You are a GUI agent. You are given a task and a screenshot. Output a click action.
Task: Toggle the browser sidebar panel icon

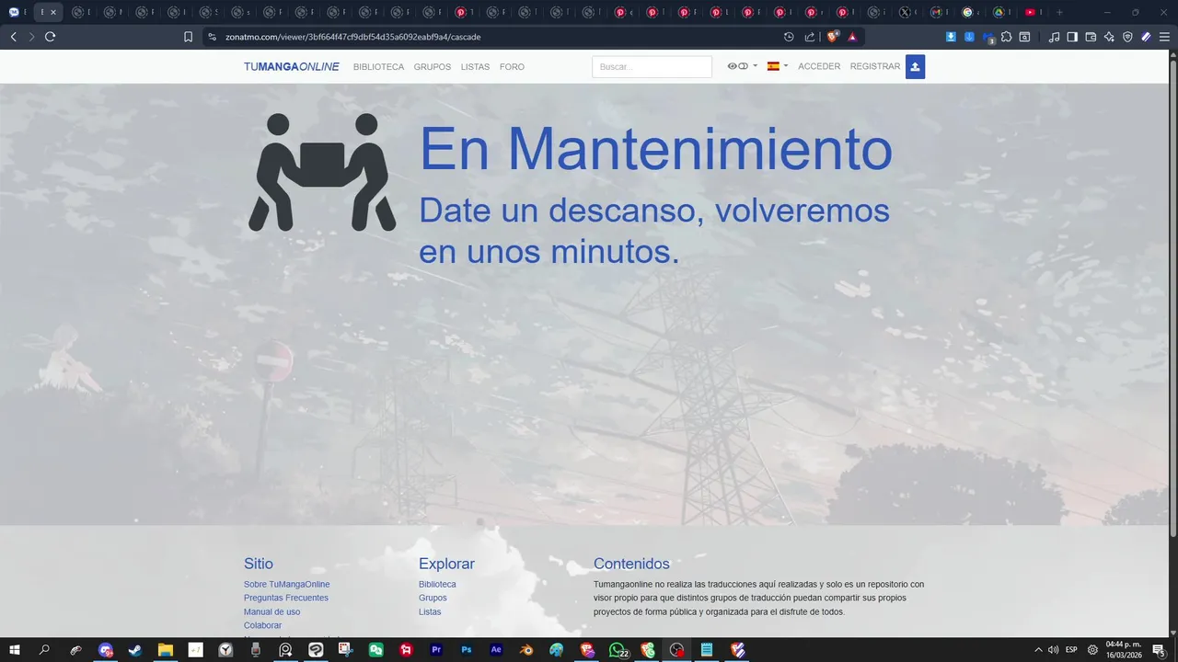[1072, 37]
